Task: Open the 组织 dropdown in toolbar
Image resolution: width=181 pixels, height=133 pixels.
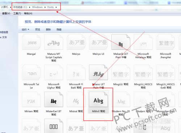Action: [x=25, y=29]
